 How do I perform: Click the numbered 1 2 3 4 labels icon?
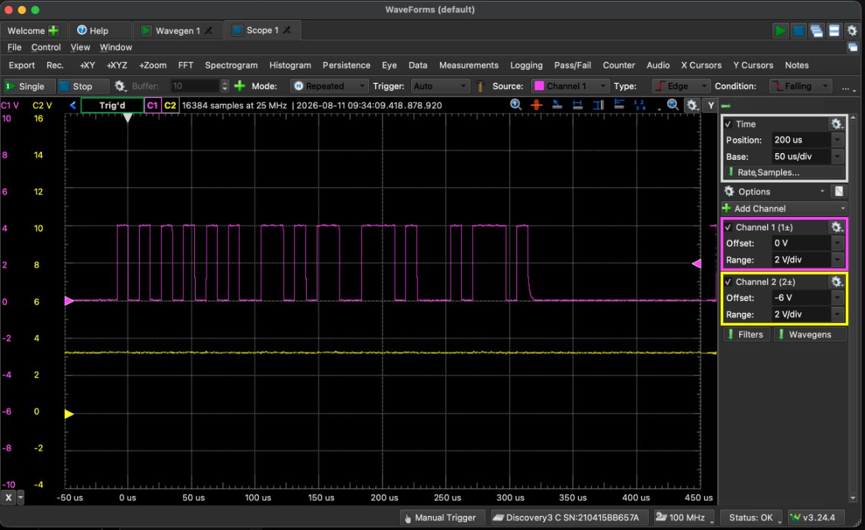click(639, 105)
